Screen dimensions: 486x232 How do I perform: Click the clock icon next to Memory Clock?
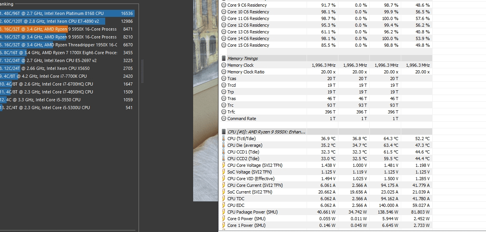224,65
